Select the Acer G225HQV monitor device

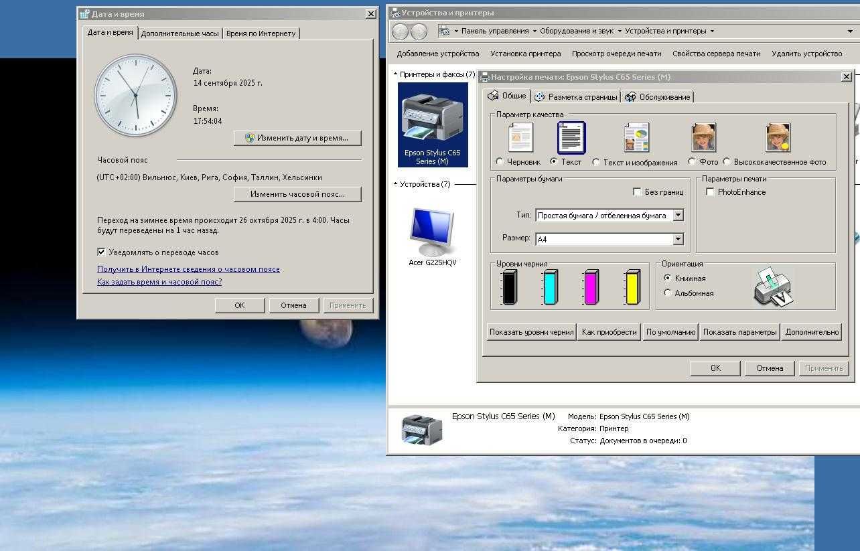(x=432, y=236)
